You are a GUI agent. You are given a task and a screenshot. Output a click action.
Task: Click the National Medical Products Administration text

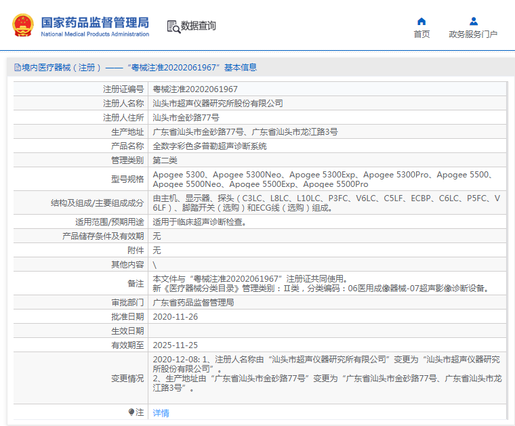click(x=95, y=34)
